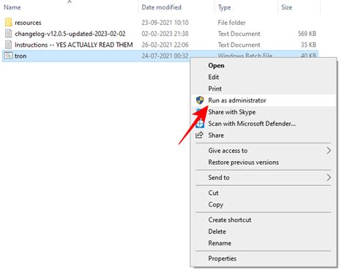
Task: Choose Open from the context menu
Action: pos(216,65)
